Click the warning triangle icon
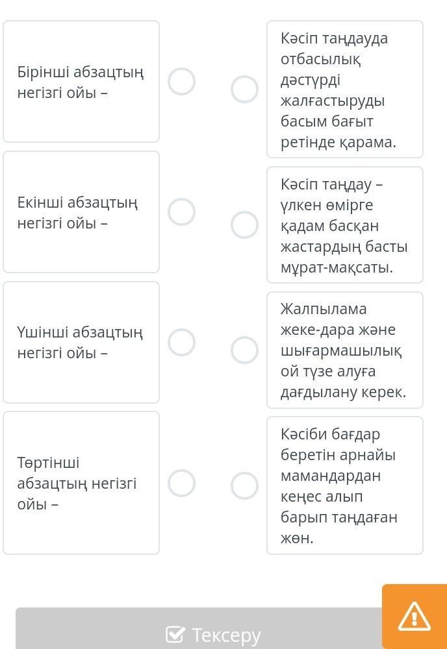 click(x=414, y=616)
